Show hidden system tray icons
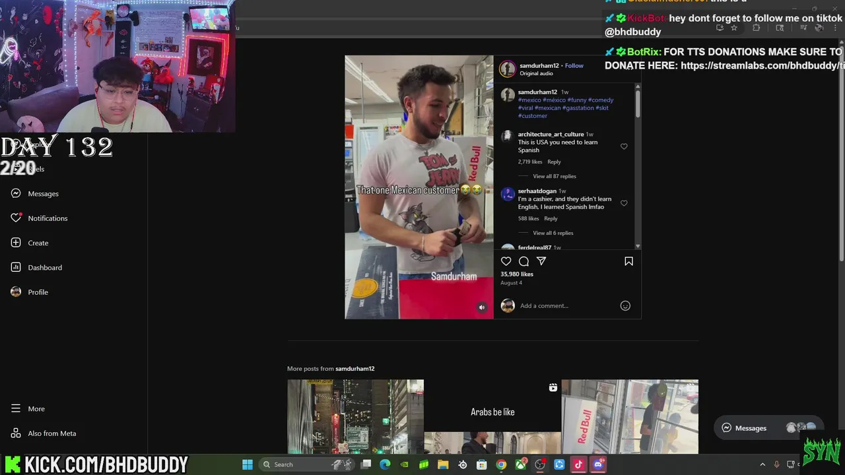 click(x=762, y=464)
